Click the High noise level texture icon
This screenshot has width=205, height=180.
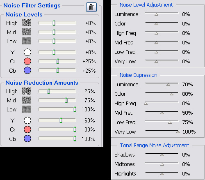coord(26,23)
